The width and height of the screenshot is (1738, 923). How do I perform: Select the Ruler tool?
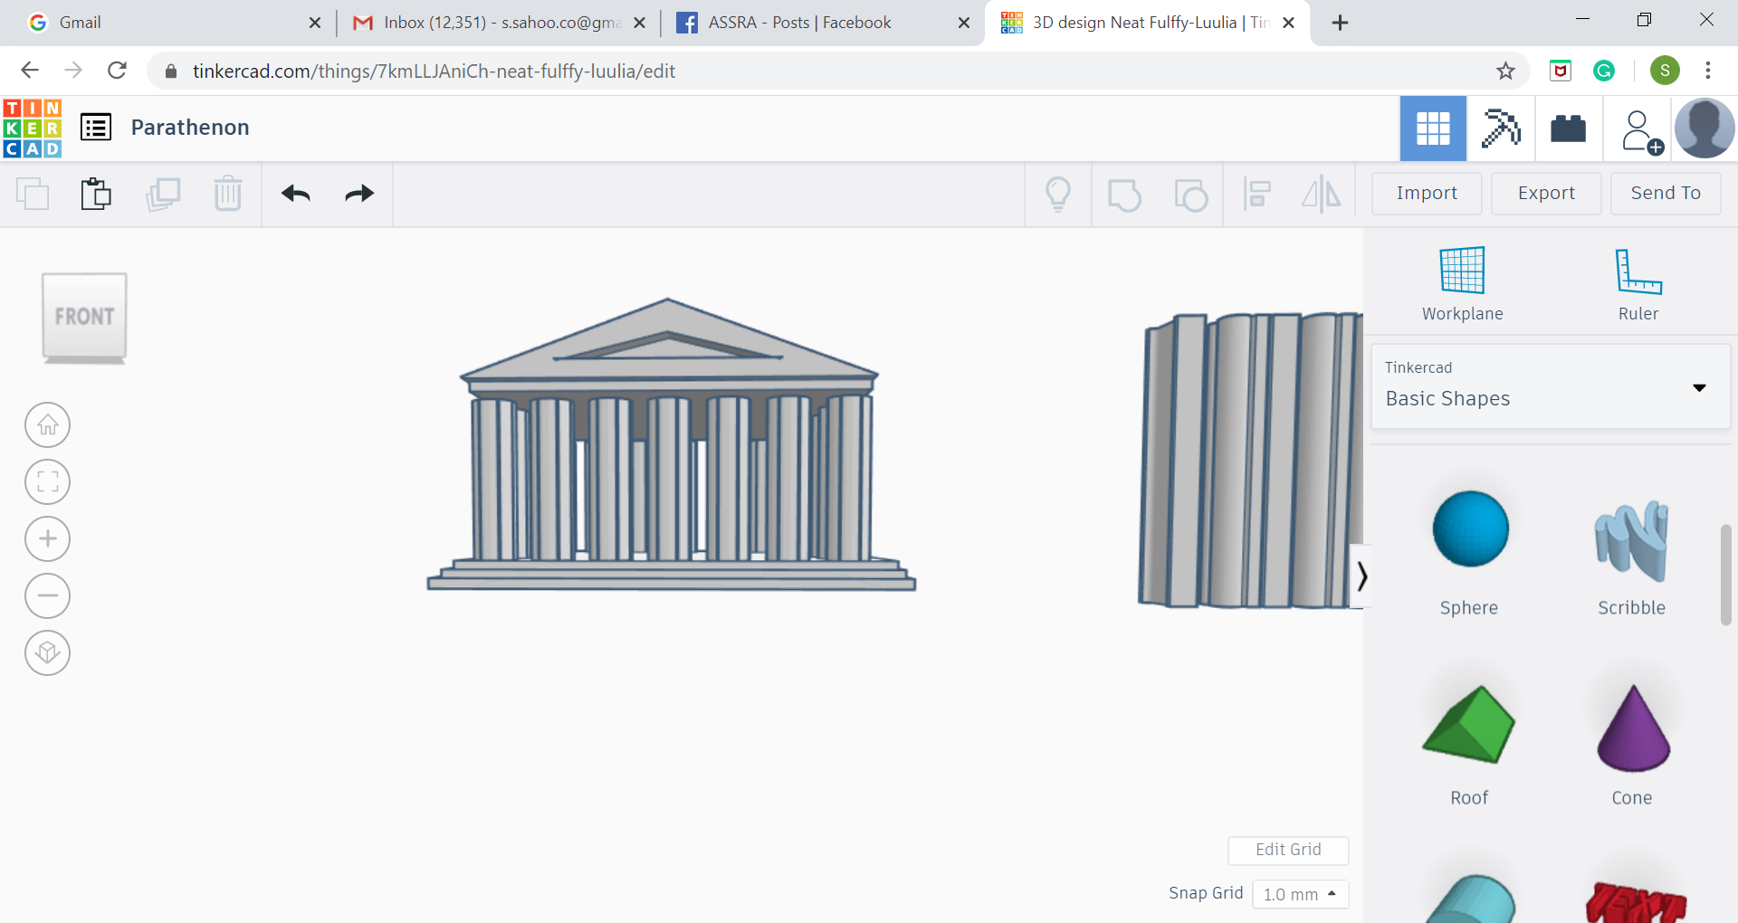click(x=1638, y=283)
